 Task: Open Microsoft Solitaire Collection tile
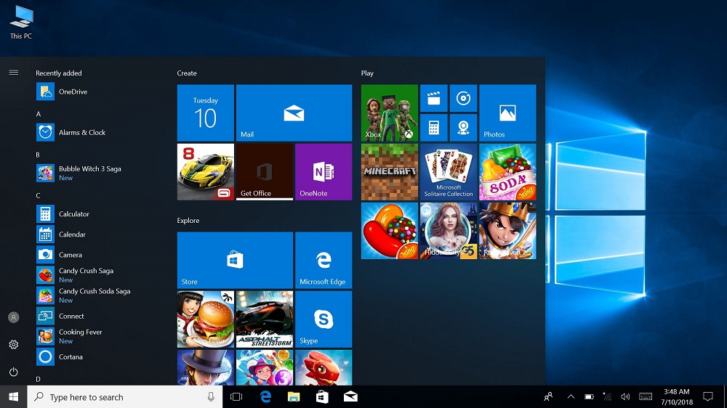click(x=449, y=172)
